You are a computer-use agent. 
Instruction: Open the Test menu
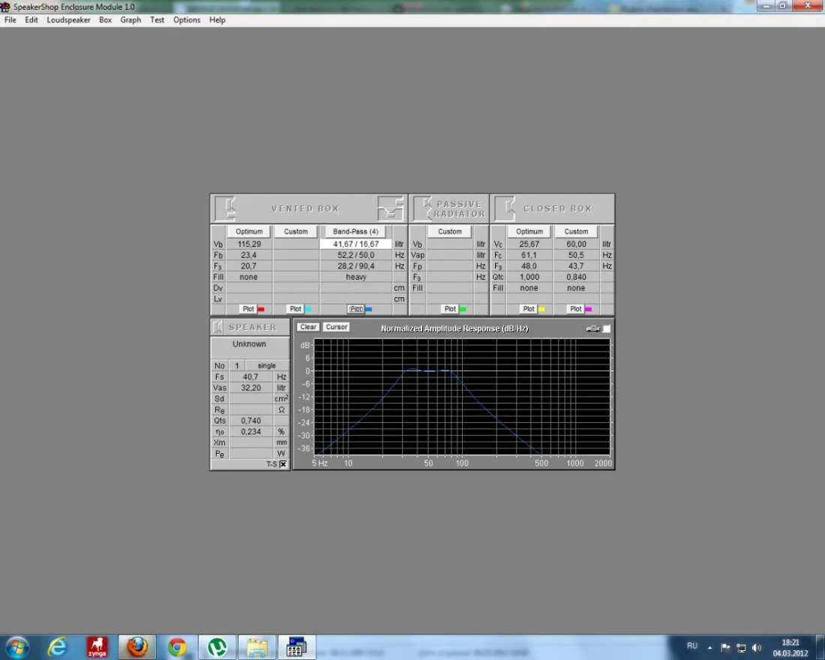point(157,20)
